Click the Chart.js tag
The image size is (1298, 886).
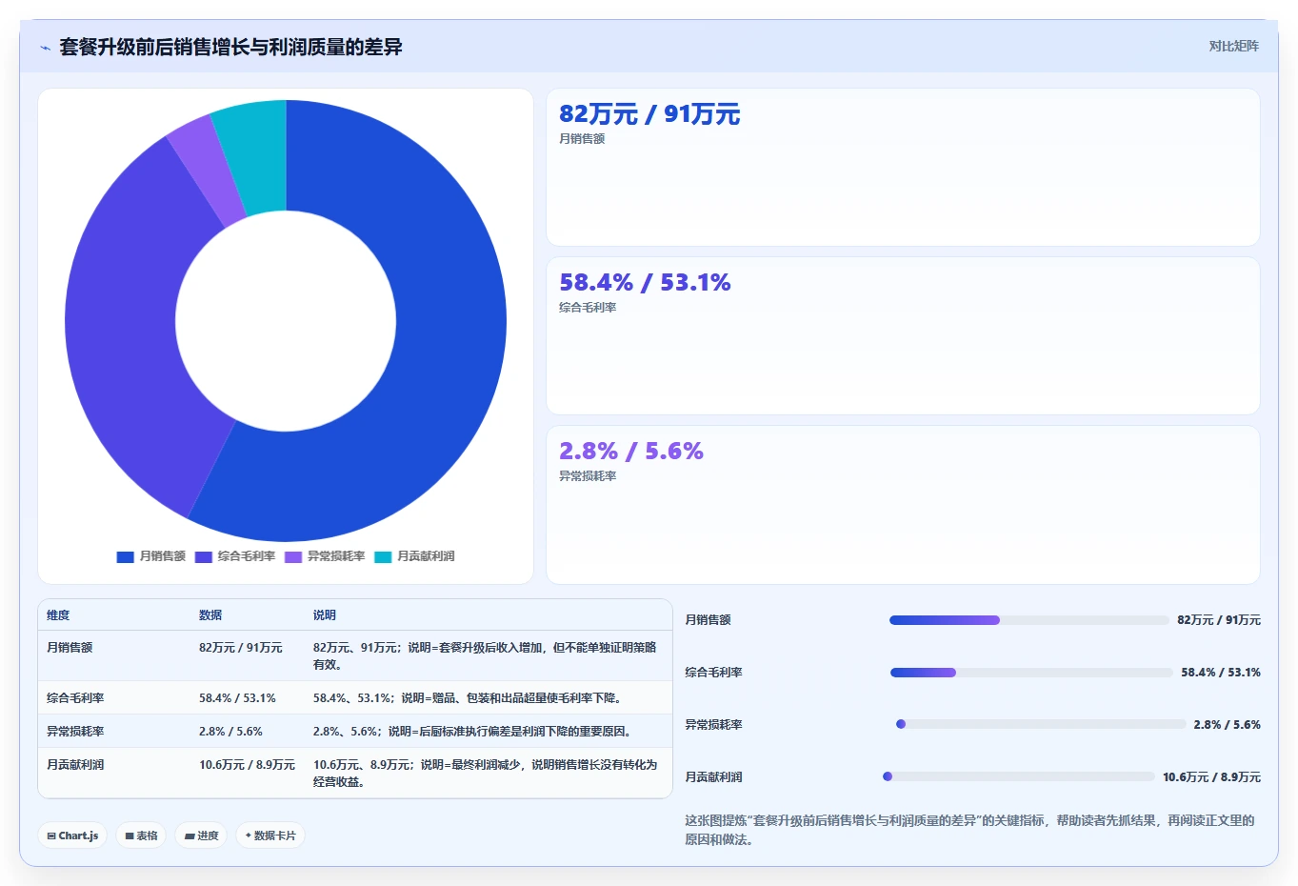coord(72,836)
